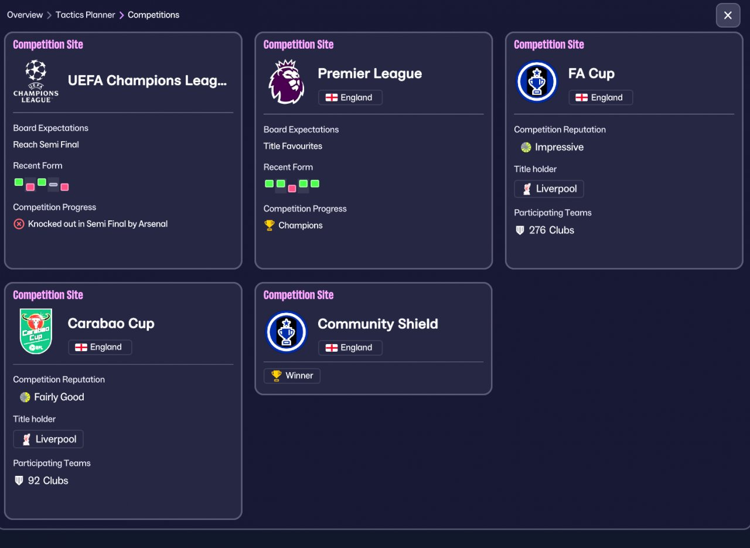Image resolution: width=750 pixels, height=548 pixels.
Task: Click the 276 Clubs shield icon
Action: coord(520,230)
